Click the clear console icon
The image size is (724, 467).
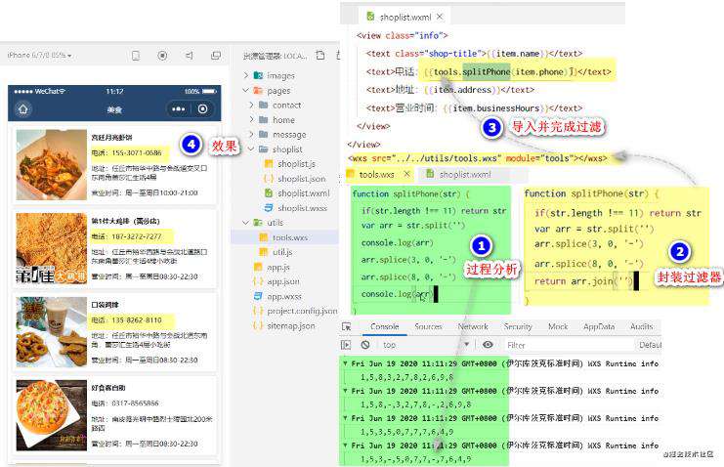click(x=365, y=345)
